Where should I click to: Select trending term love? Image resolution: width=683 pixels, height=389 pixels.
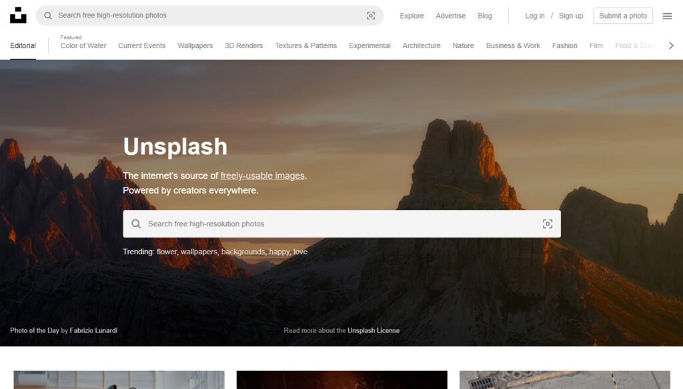pyautogui.click(x=300, y=252)
